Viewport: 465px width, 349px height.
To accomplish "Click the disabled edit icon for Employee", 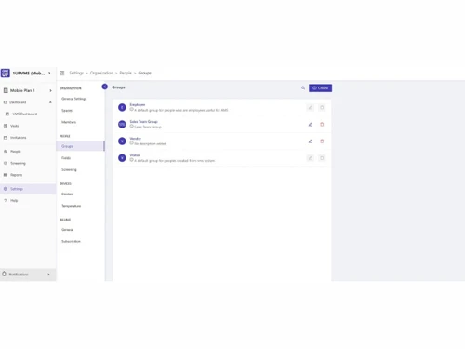I will coord(310,108).
